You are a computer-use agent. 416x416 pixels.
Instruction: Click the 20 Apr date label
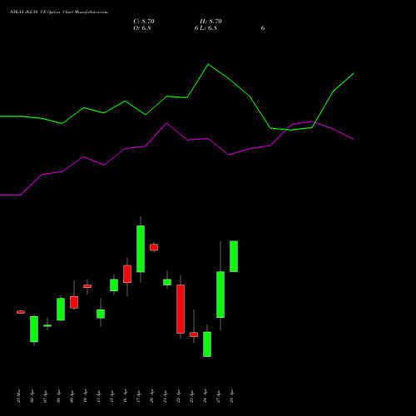(x=151, y=396)
